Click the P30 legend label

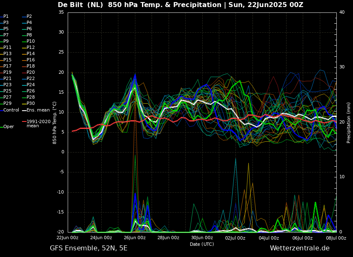pos(31,104)
